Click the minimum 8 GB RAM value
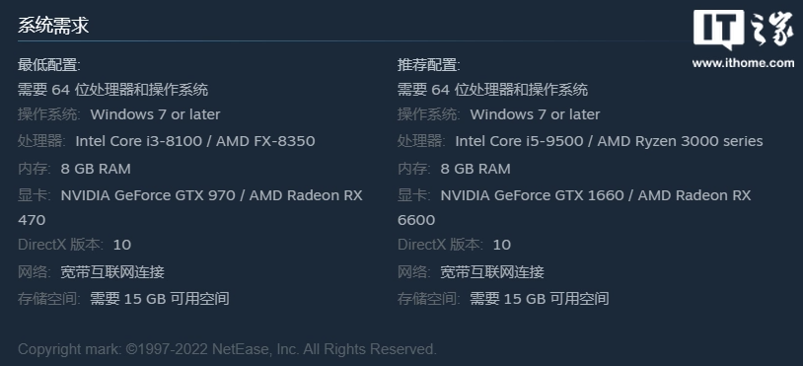Viewport: 803px width, 366px height. pyautogui.click(x=96, y=169)
